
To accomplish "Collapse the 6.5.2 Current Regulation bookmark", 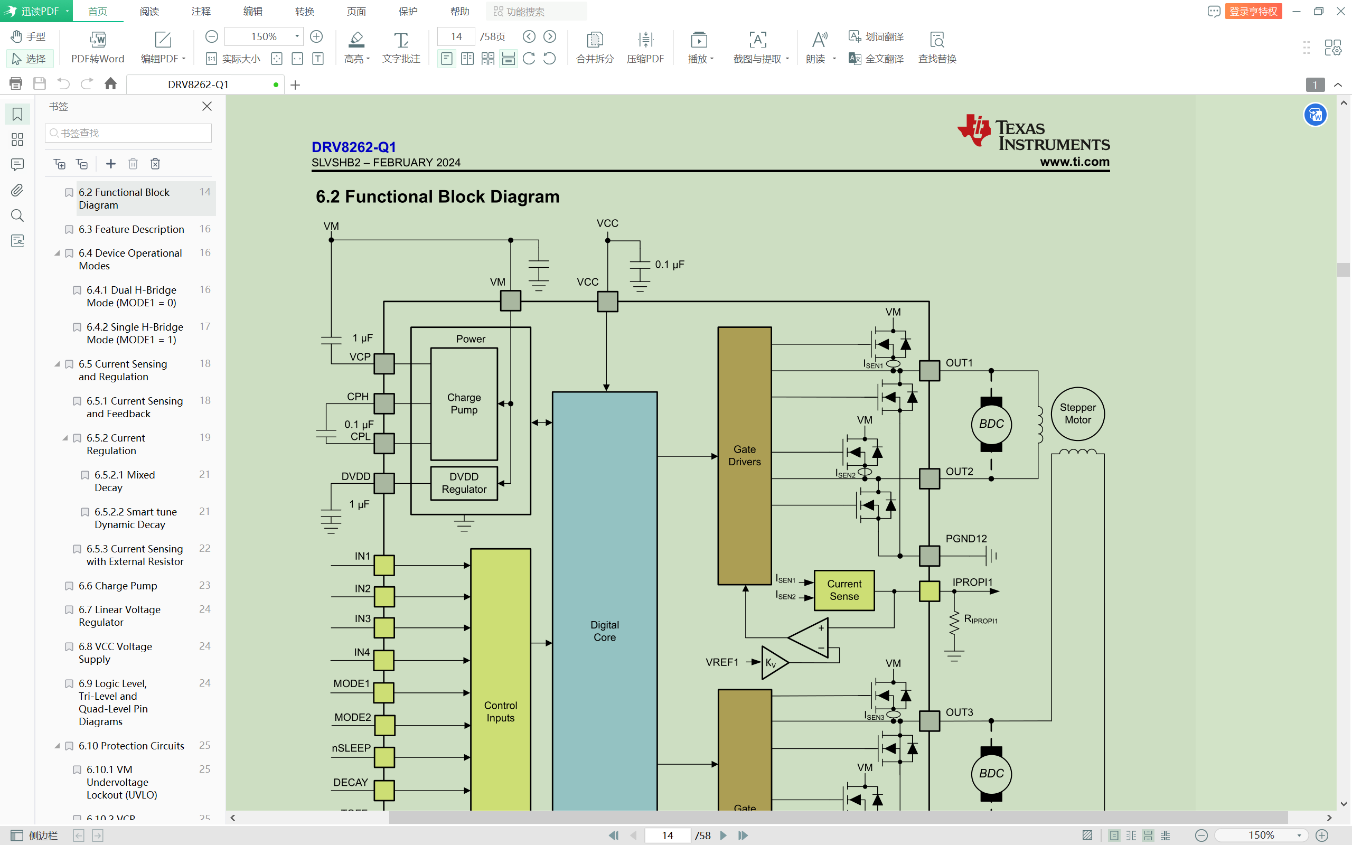I will 65,438.
